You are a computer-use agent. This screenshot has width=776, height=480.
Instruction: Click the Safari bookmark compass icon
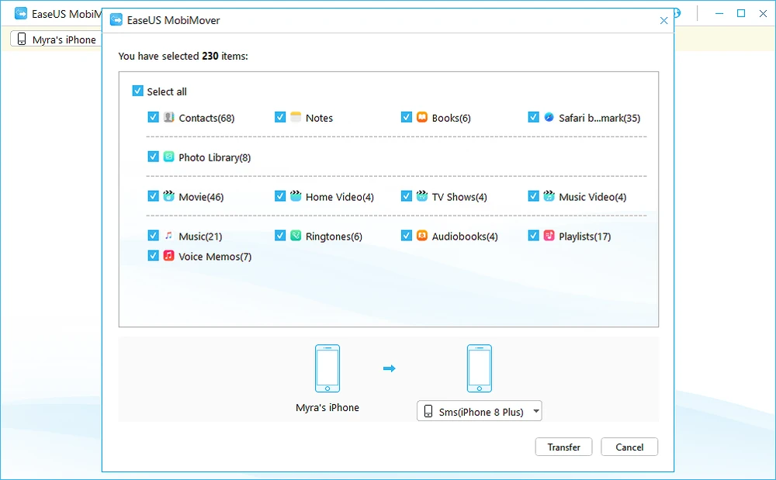click(x=549, y=118)
